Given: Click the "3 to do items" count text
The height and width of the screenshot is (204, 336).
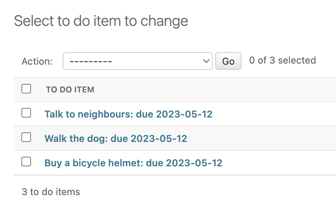Looking at the screenshot, I should (51, 192).
